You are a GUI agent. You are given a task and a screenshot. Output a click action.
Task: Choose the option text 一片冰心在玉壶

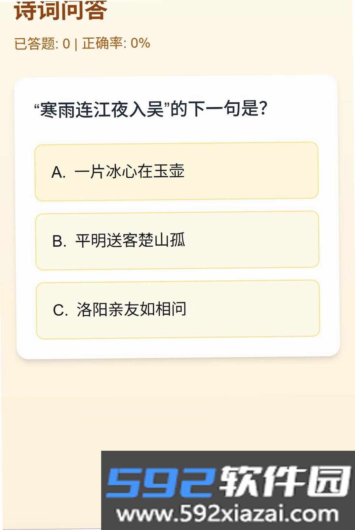(x=129, y=171)
